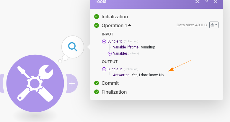Click the green check beside Finalization
Screen dimensions: 230x122
[97, 92]
